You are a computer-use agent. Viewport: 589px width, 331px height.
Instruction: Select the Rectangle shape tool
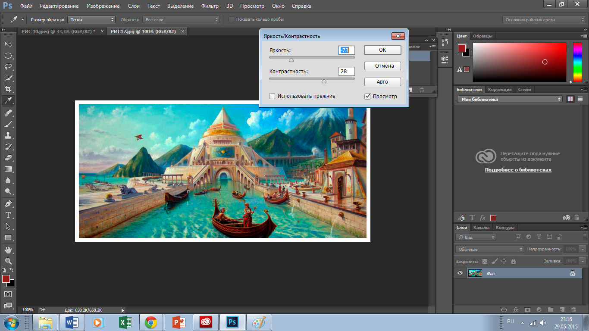click(8, 237)
